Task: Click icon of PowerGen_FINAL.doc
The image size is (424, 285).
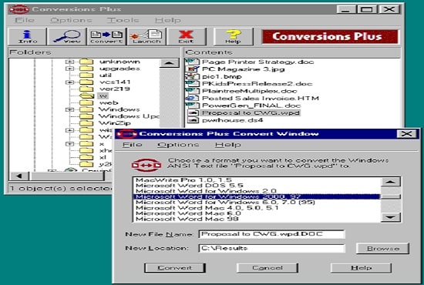Action: tap(193, 106)
